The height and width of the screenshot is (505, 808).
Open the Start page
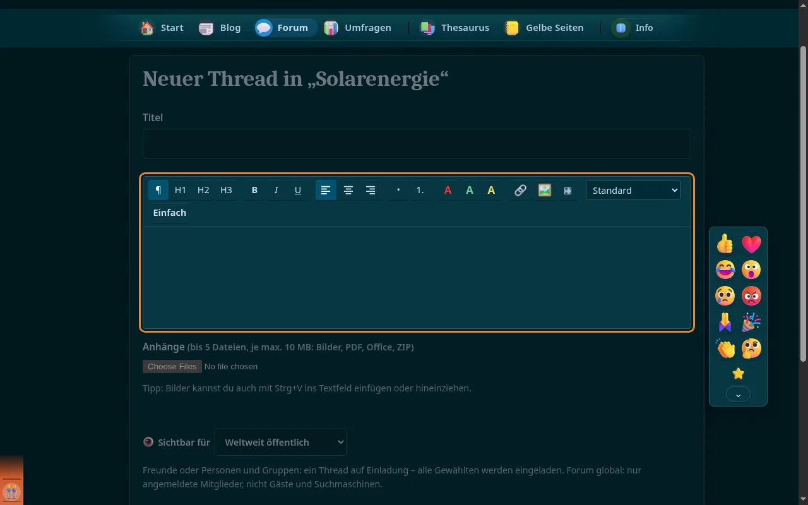162,28
